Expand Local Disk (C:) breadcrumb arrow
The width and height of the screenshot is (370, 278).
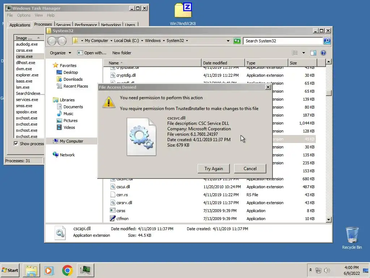142,41
